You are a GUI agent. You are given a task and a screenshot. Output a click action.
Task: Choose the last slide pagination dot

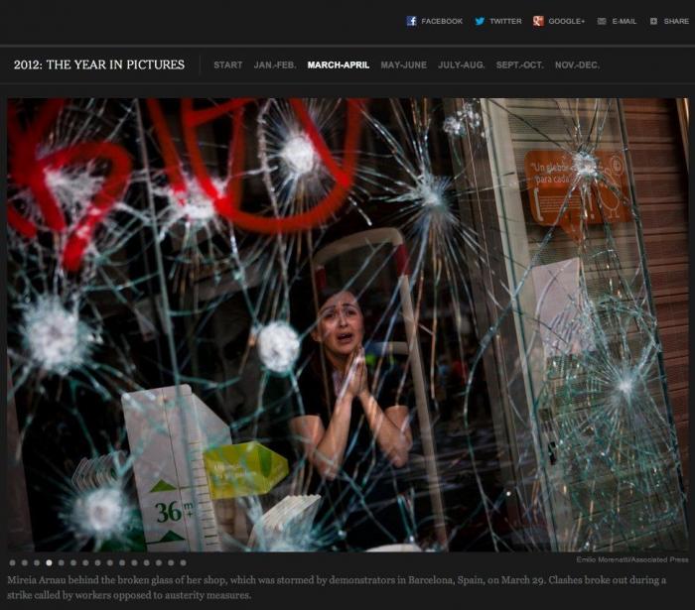[x=183, y=562]
